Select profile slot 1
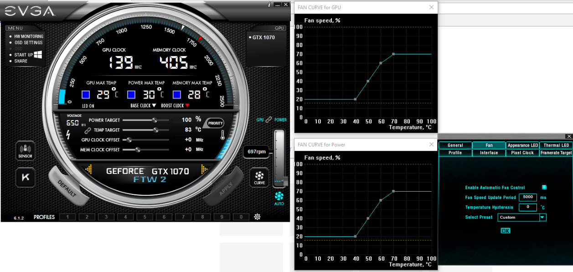Viewport: 573px width, 272px height. pos(67,217)
